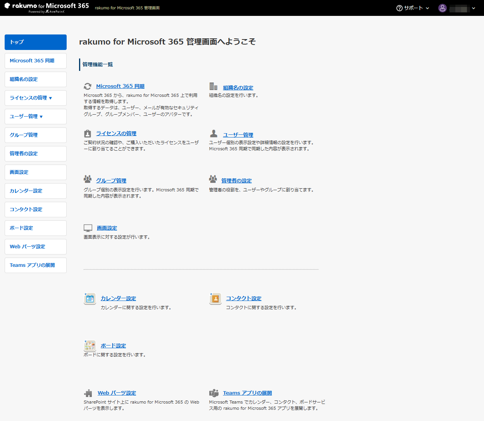Viewport: 484px width, 421px height.
Task: Click the building icon beside 組織名の設定
Action: click(x=213, y=86)
